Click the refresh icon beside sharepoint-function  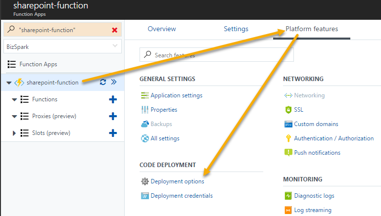pyautogui.click(x=103, y=82)
